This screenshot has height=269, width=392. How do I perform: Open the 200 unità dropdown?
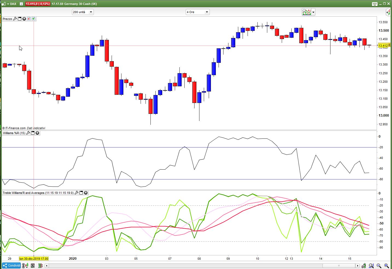tap(83, 12)
